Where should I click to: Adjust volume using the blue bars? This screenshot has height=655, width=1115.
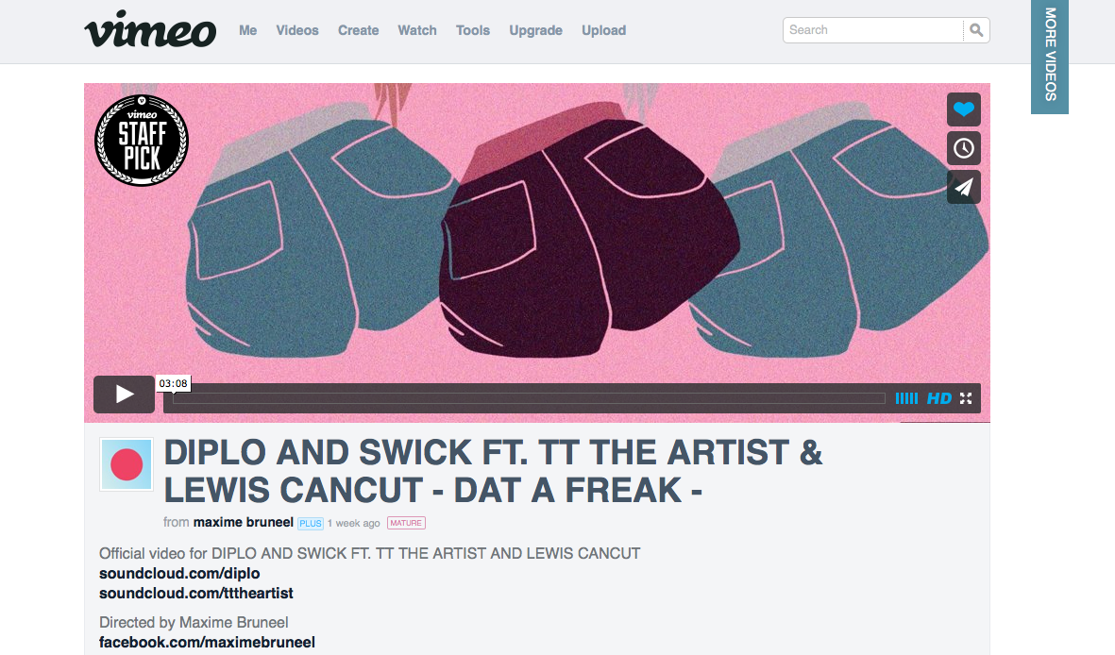[x=906, y=398]
